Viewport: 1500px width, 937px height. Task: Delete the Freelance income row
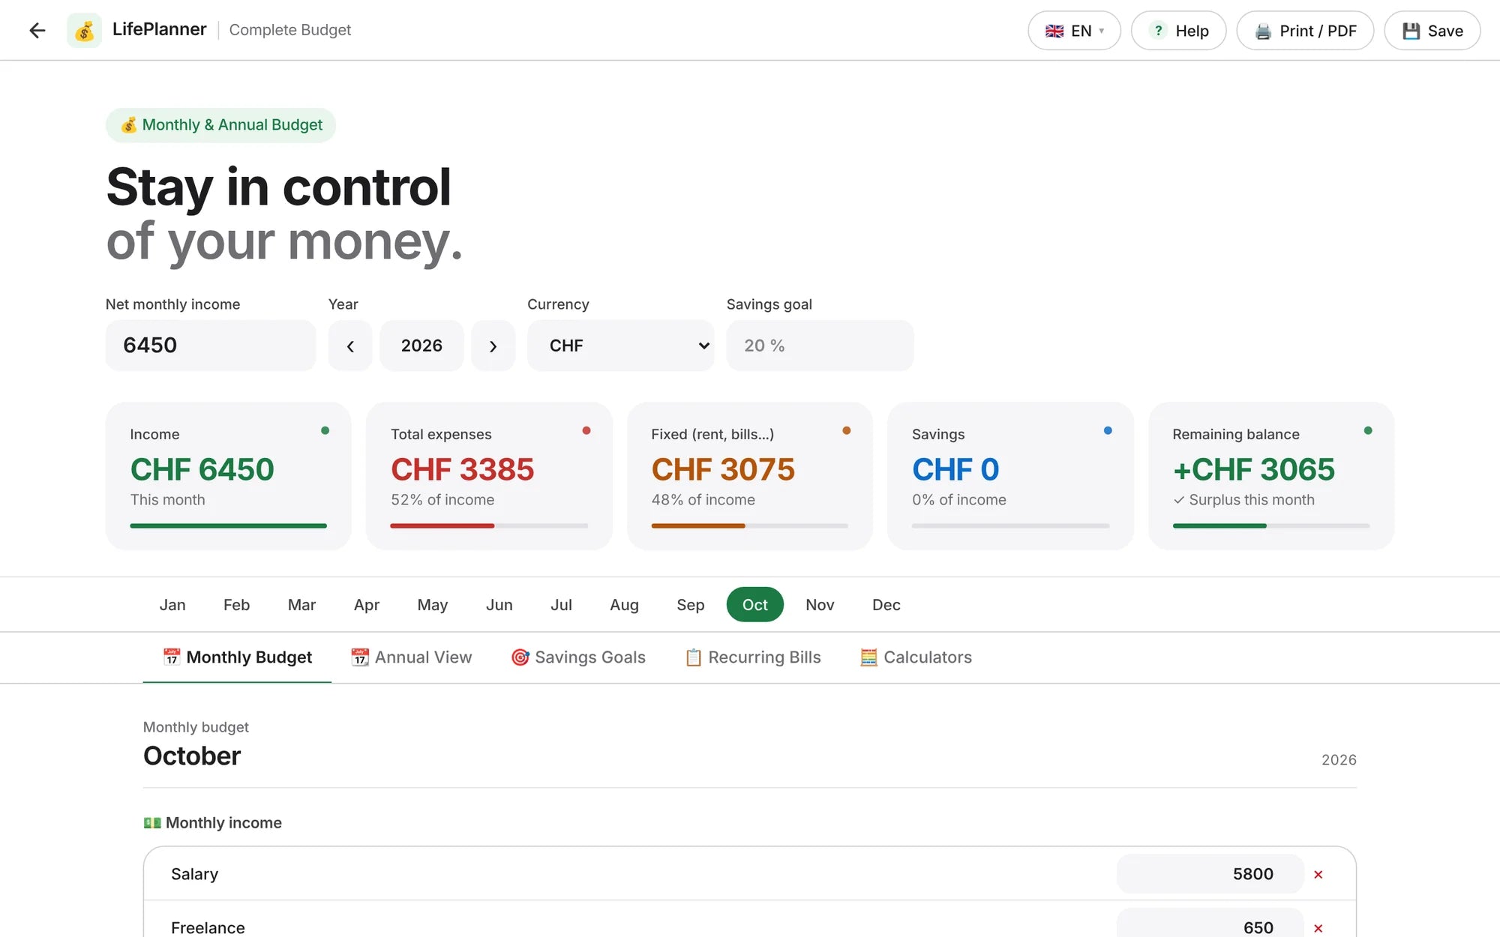[1318, 928]
